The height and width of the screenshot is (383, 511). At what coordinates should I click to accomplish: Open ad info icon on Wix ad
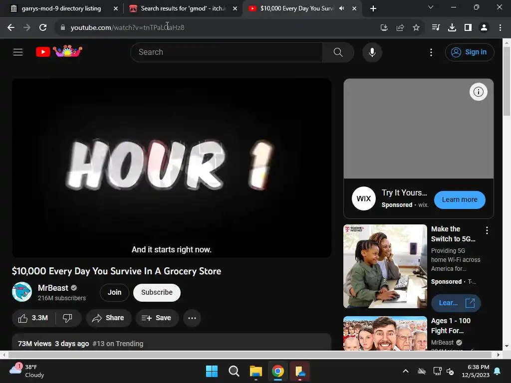tap(479, 92)
